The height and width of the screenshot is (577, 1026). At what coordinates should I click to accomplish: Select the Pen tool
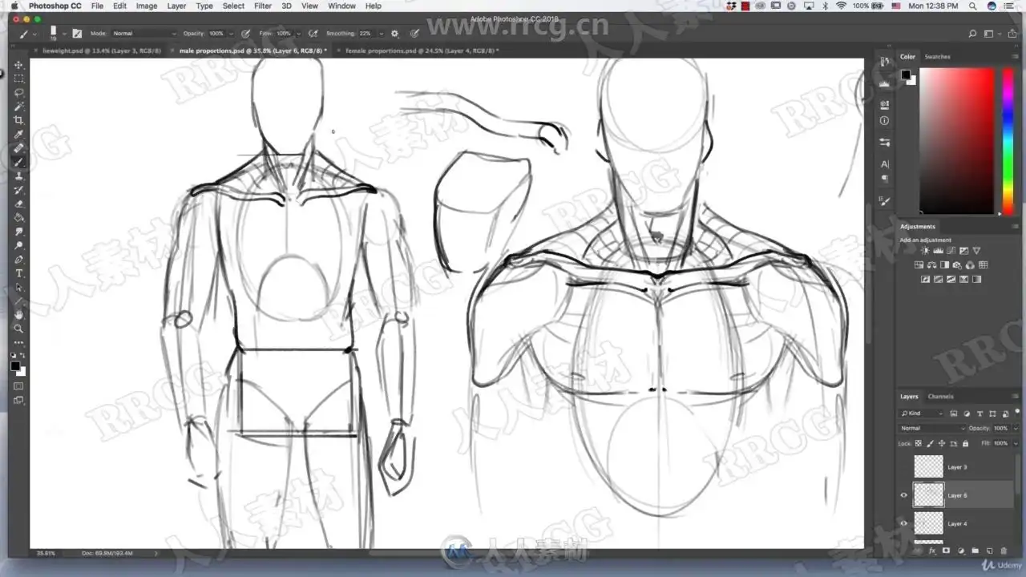pyautogui.click(x=18, y=260)
